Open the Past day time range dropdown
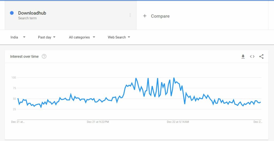Viewport: 274px width, 141px height. [x=47, y=37]
